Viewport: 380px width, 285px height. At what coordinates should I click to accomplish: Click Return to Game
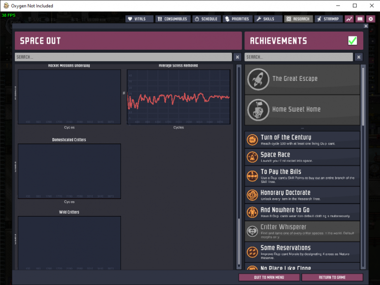pos(332,277)
